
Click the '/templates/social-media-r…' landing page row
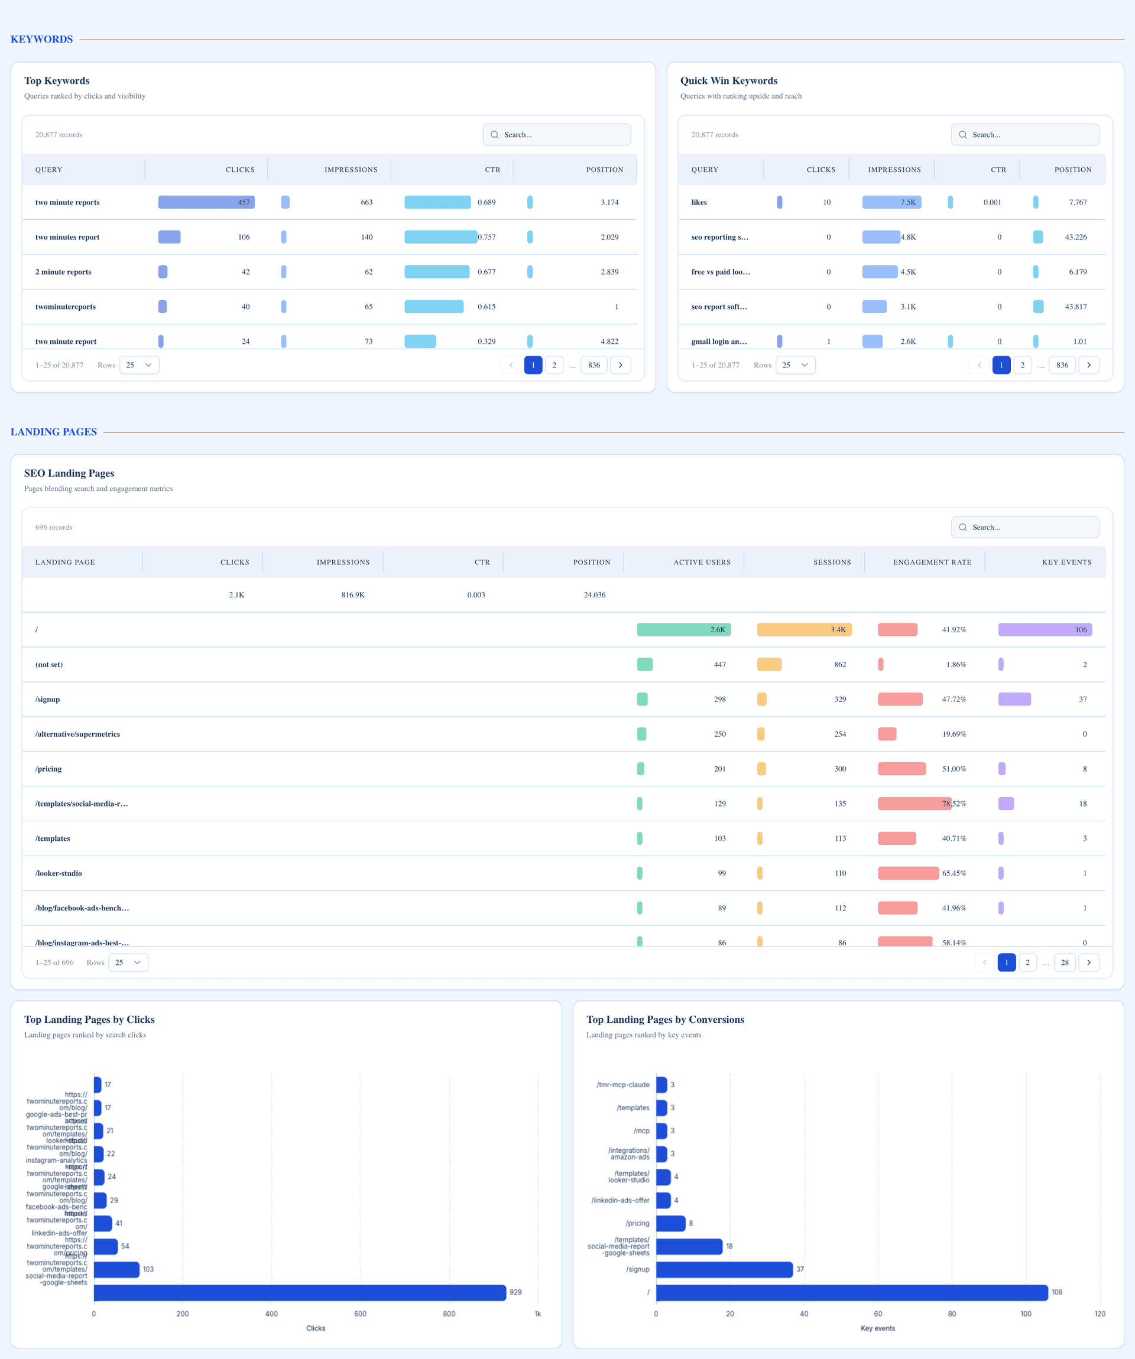pyautogui.click(x=563, y=804)
